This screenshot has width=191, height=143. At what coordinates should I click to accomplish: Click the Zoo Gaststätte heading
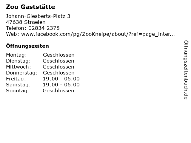click(30, 7)
